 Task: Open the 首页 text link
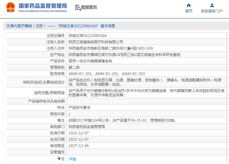click(x=189, y=11)
